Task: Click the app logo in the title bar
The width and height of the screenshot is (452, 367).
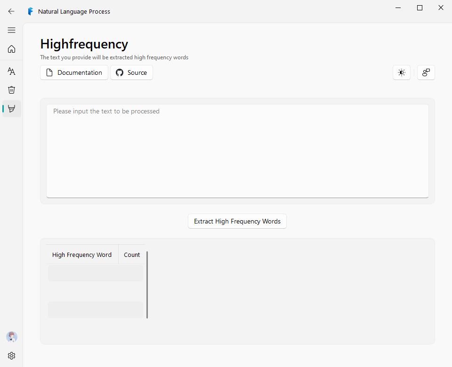Action: click(x=30, y=11)
